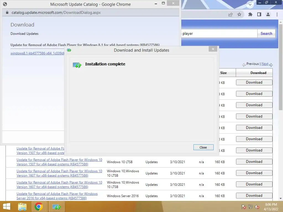This screenshot has height=212, width=283.
Task: Open the Chrome extensions puzzle icon
Action: tap(250, 14)
